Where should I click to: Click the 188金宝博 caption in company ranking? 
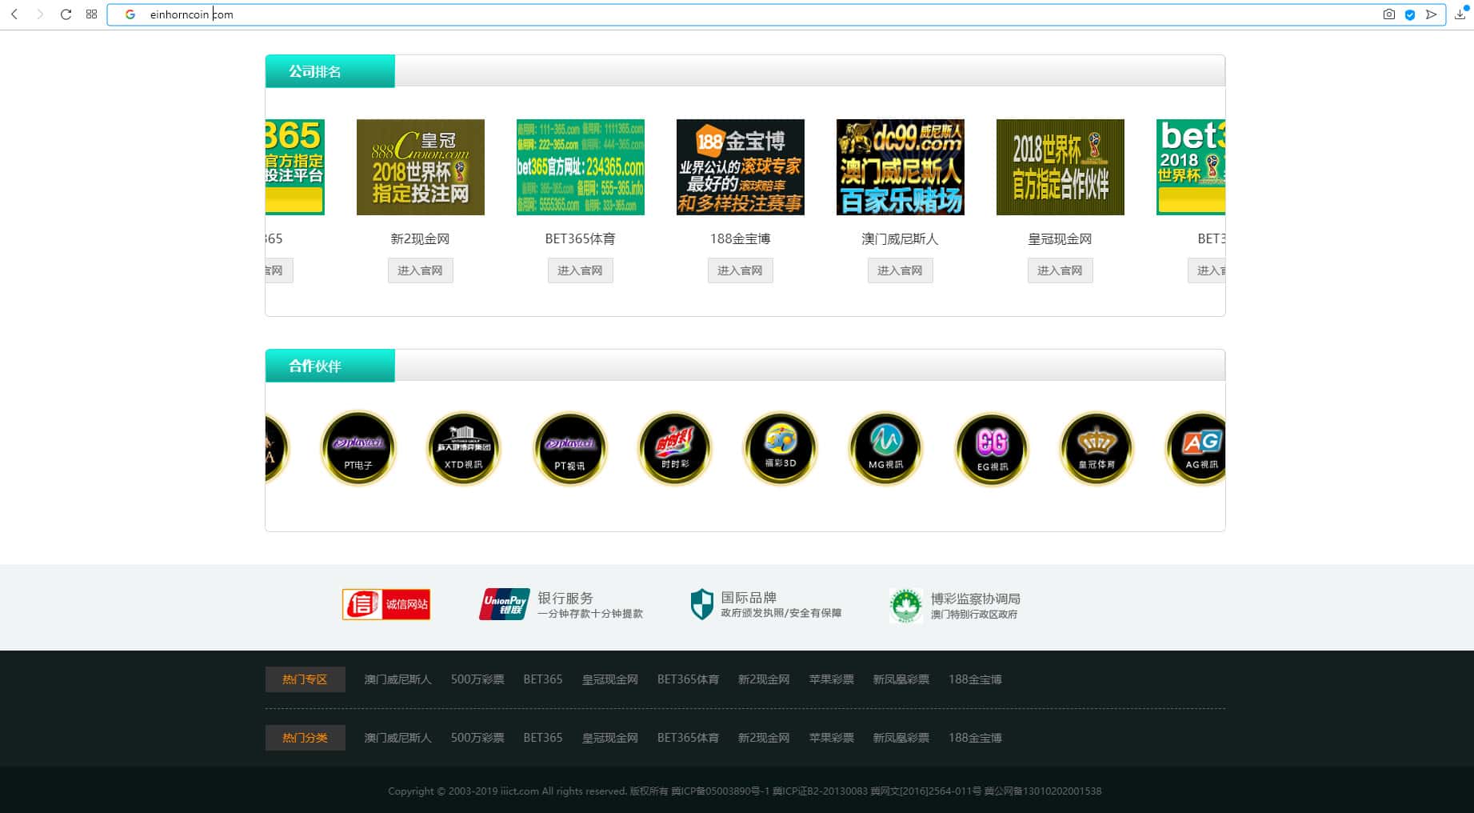741,238
